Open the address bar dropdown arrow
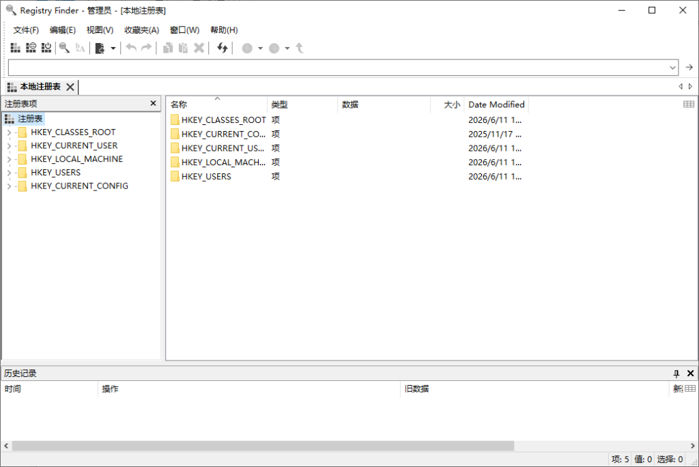 pos(672,68)
